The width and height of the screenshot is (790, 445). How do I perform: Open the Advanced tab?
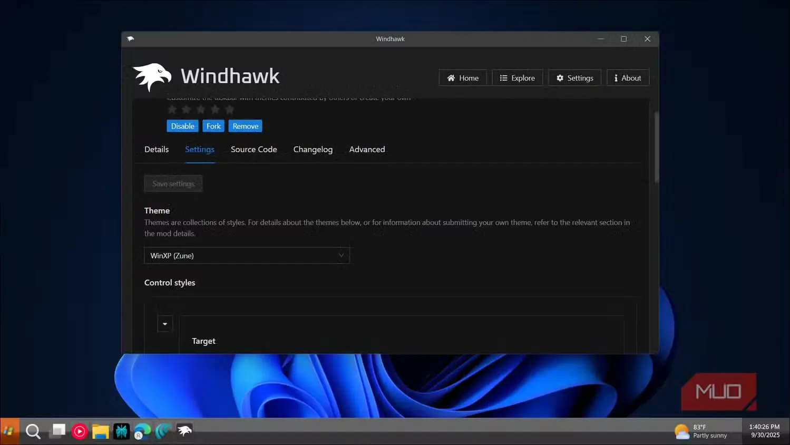pyautogui.click(x=367, y=149)
